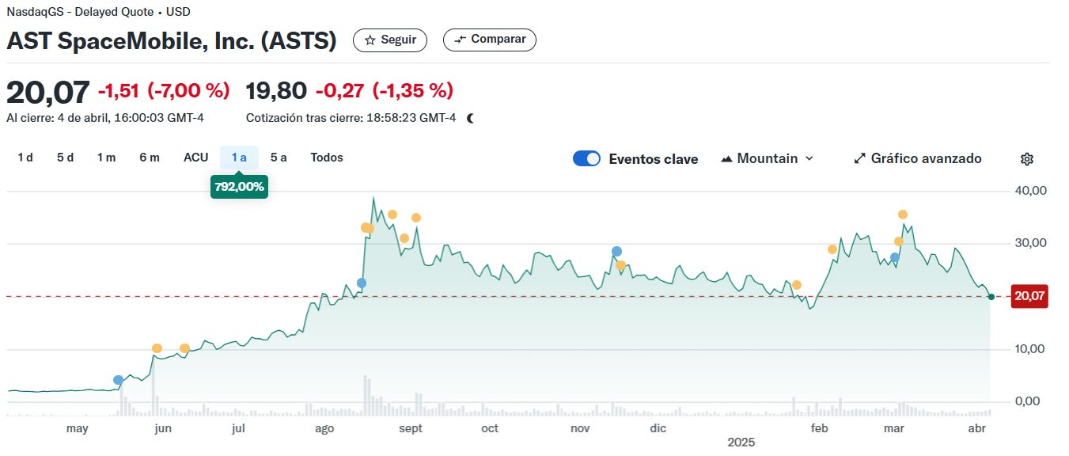The image size is (1069, 456).
Task: Select the 1 d time range
Action: pos(25,158)
